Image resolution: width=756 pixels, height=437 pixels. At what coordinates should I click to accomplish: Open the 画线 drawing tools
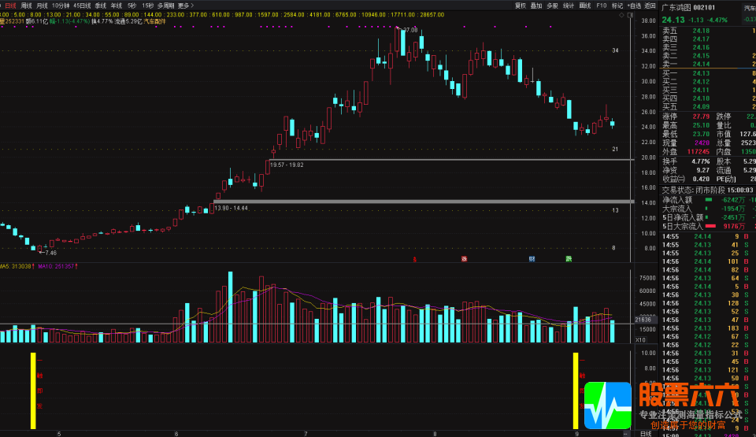[585, 5]
